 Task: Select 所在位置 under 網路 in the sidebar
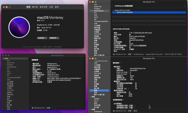coord(97,105)
